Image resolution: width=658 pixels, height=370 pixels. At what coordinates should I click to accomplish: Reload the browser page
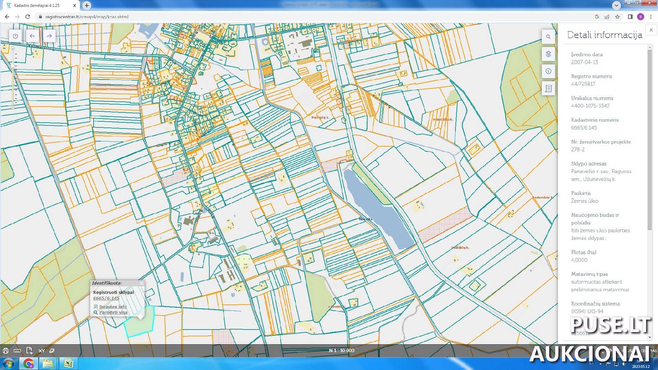coord(27,17)
